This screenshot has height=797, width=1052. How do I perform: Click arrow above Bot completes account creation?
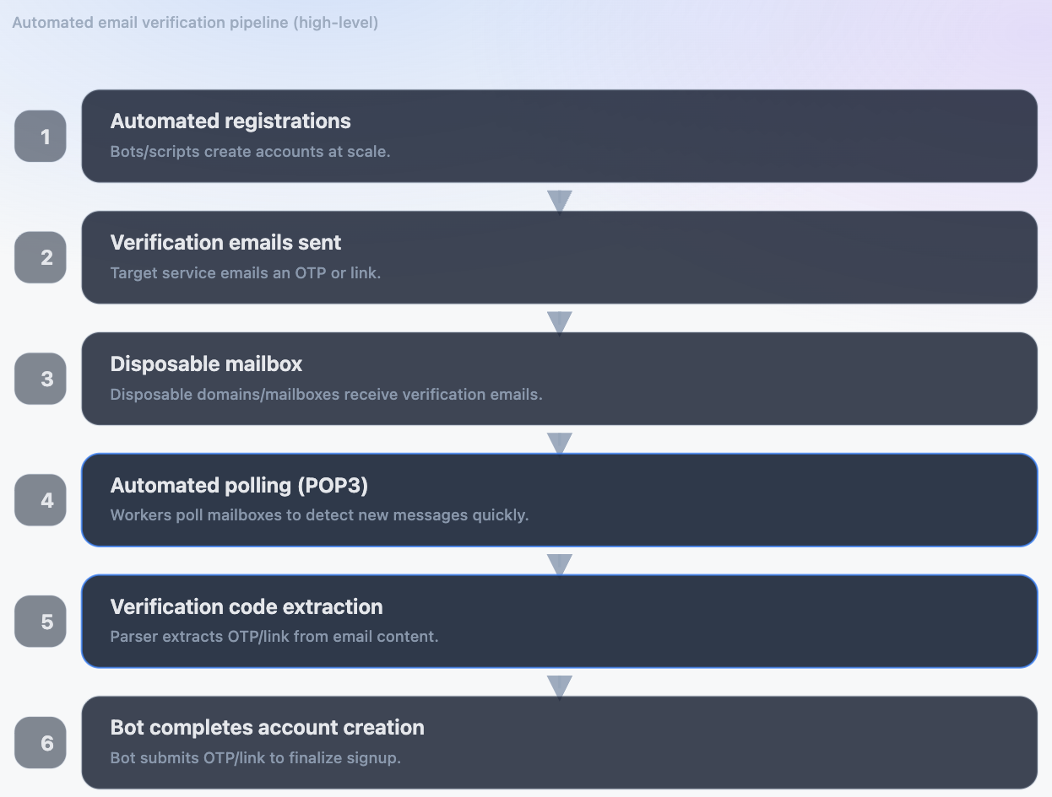pos(559,686)
